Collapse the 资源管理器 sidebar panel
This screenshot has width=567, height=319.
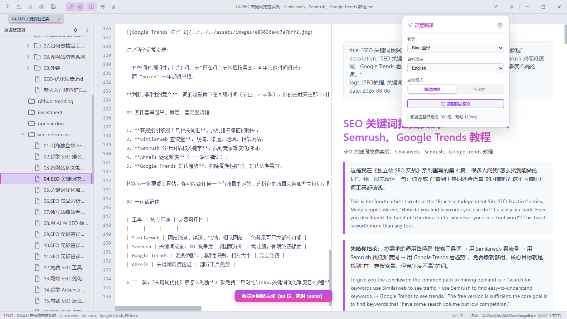coord(87,30)
